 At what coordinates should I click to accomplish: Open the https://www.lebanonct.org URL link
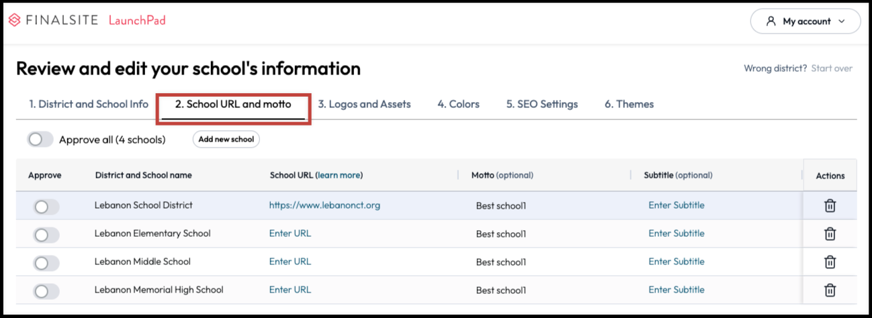(x=324, y=205)
